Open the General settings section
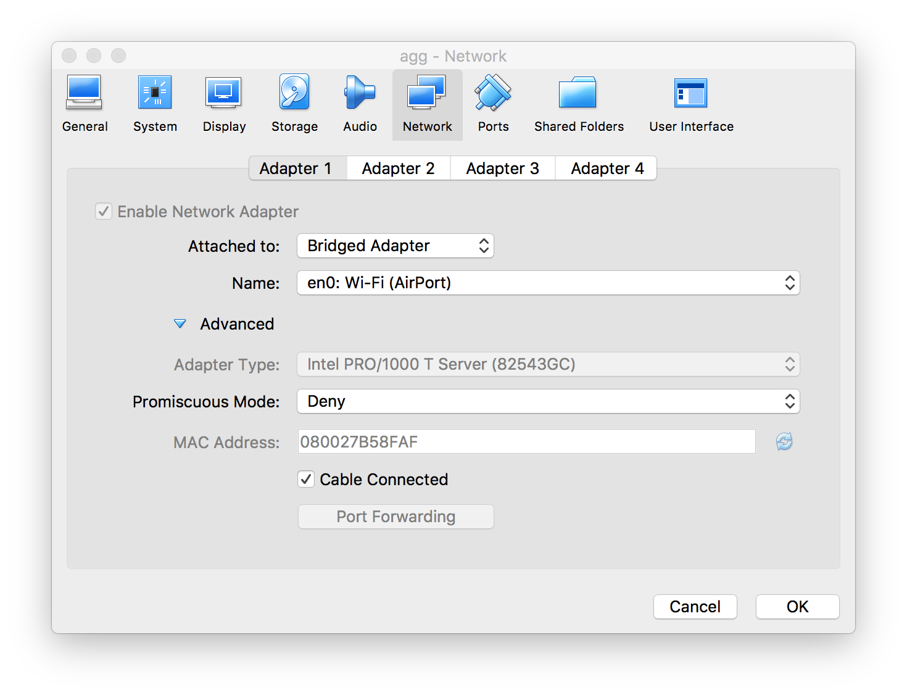This screenshot has height=695, width=907. [85, 104]
